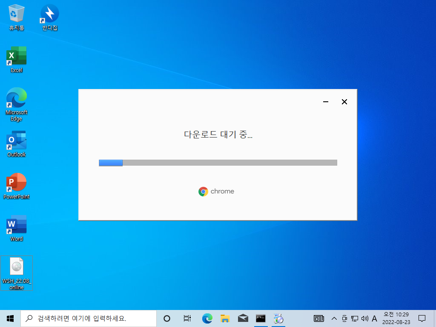
Task: Select the 반디집 Bandizip desktop shortcut
Action: 50,17
